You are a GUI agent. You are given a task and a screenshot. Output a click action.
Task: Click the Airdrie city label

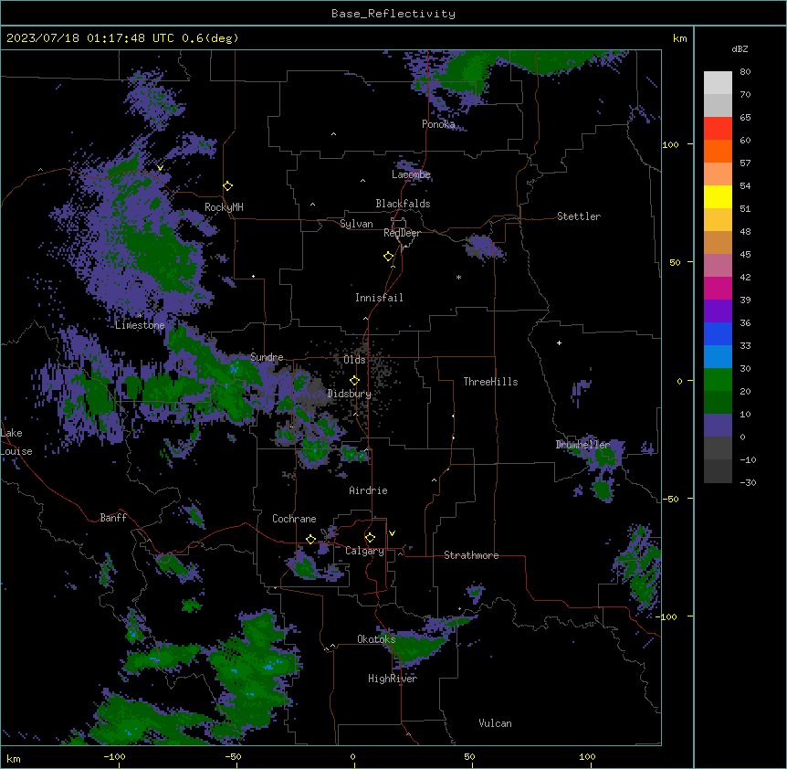tap(368, 490)
